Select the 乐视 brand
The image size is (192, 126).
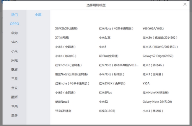coord(14,60)
